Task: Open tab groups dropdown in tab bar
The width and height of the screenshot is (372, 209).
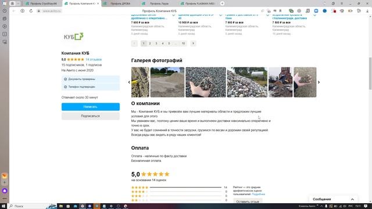Action: [x=18, y=3]
